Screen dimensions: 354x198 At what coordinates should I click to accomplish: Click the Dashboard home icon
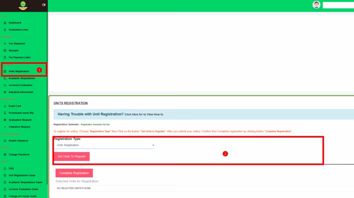(x=5, y=23)
